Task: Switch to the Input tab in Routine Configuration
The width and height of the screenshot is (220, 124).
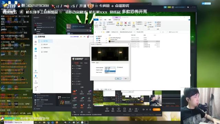Action: tap(97, 63)
